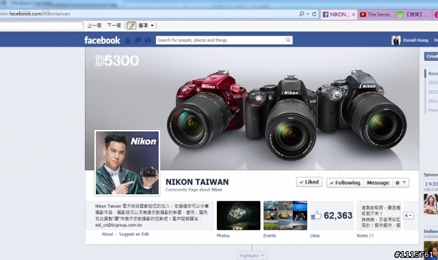Click the Facebook search input field
438x260 pixels.
pos(220,40)
